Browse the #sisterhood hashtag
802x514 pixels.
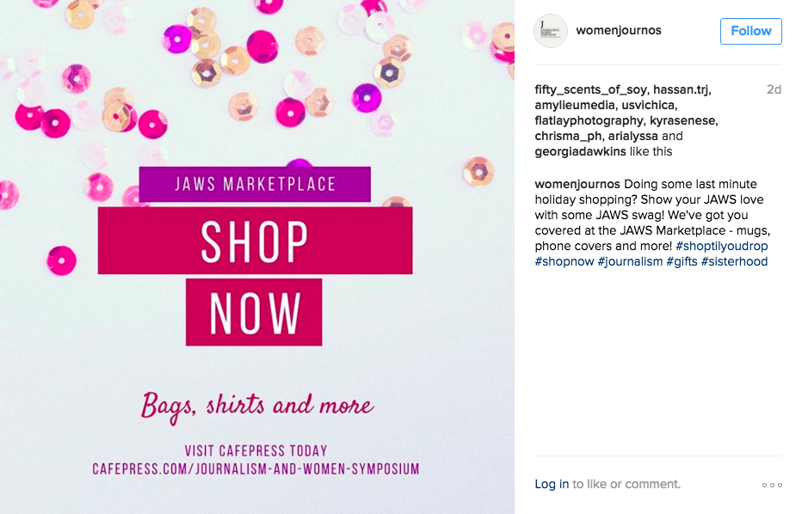734,261
